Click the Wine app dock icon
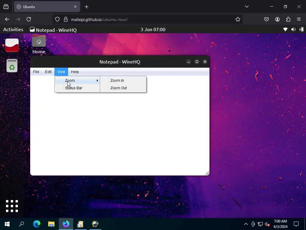 click(12, 46)
